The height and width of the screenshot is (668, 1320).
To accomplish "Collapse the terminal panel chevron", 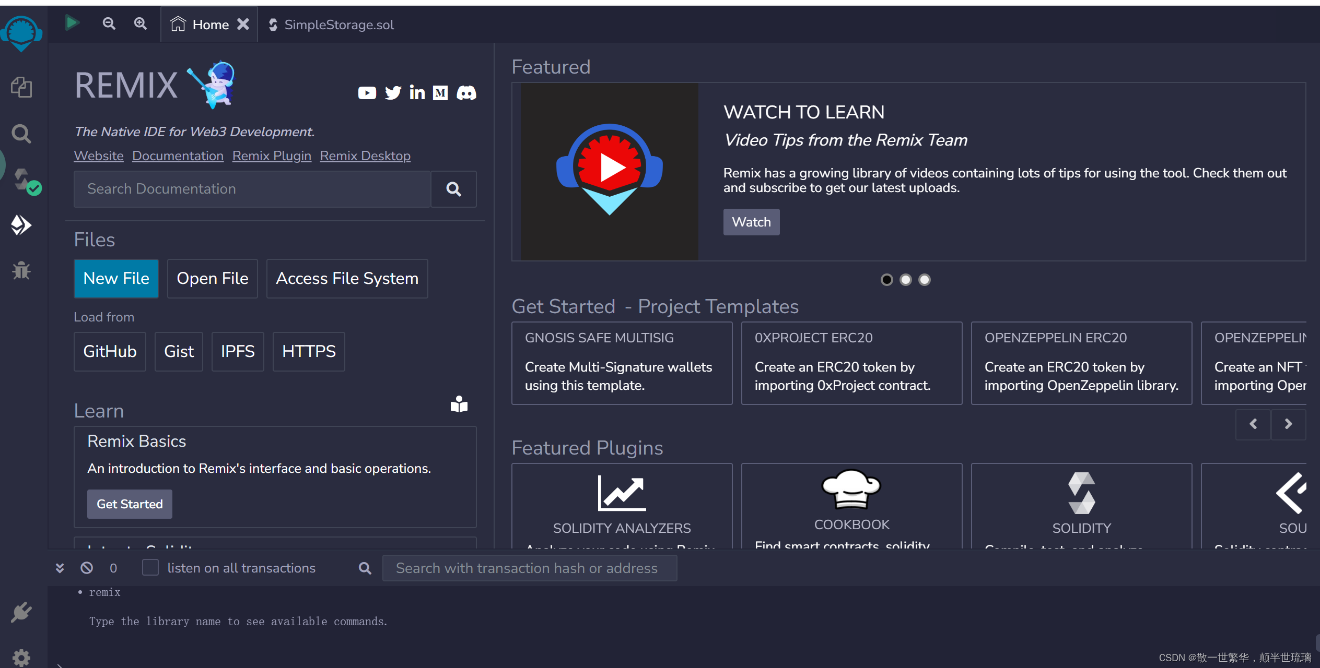I will (60, 567).
